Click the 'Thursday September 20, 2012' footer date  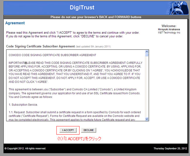[170, 148]
